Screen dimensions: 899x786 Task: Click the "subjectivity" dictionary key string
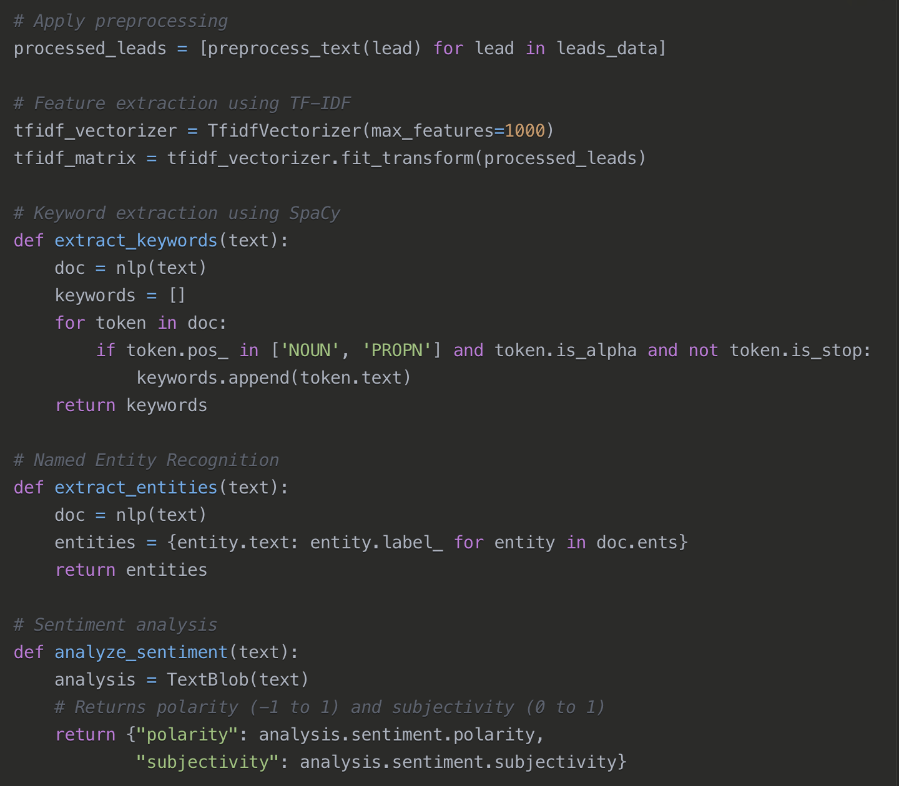tap(207, 762)
